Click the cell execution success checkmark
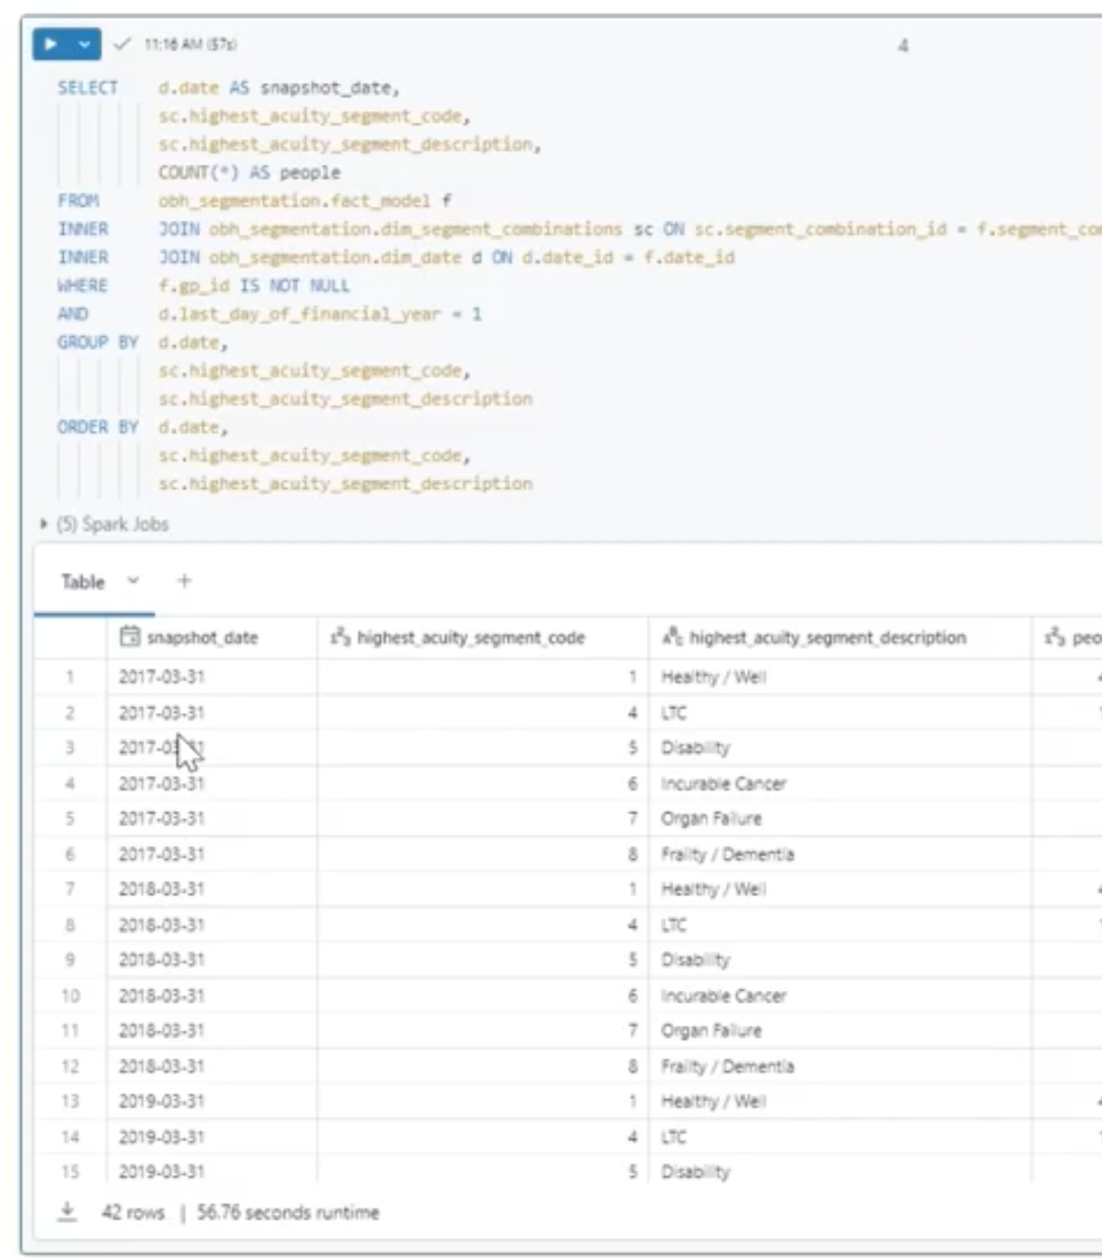The image size is (1102, 1260). coord(121,44)
